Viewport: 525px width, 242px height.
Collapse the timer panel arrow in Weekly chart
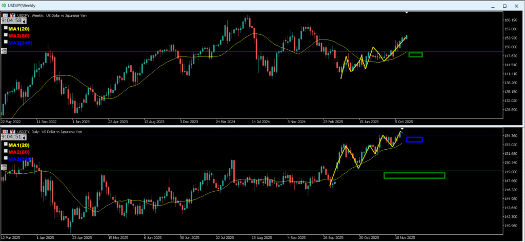pos(24,22)
